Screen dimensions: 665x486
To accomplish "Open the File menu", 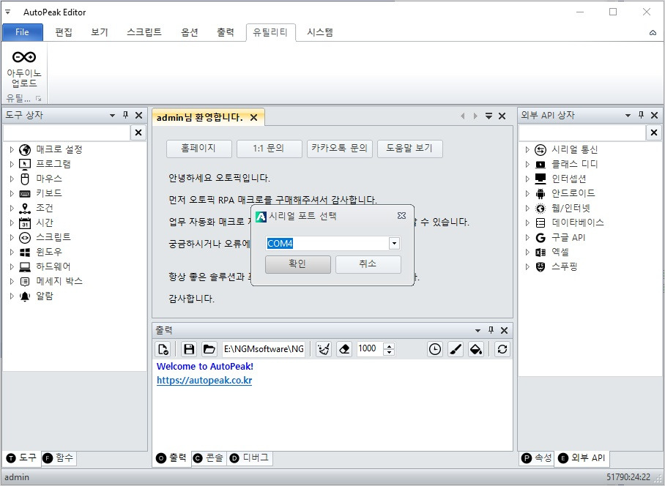I will [23, 32].
